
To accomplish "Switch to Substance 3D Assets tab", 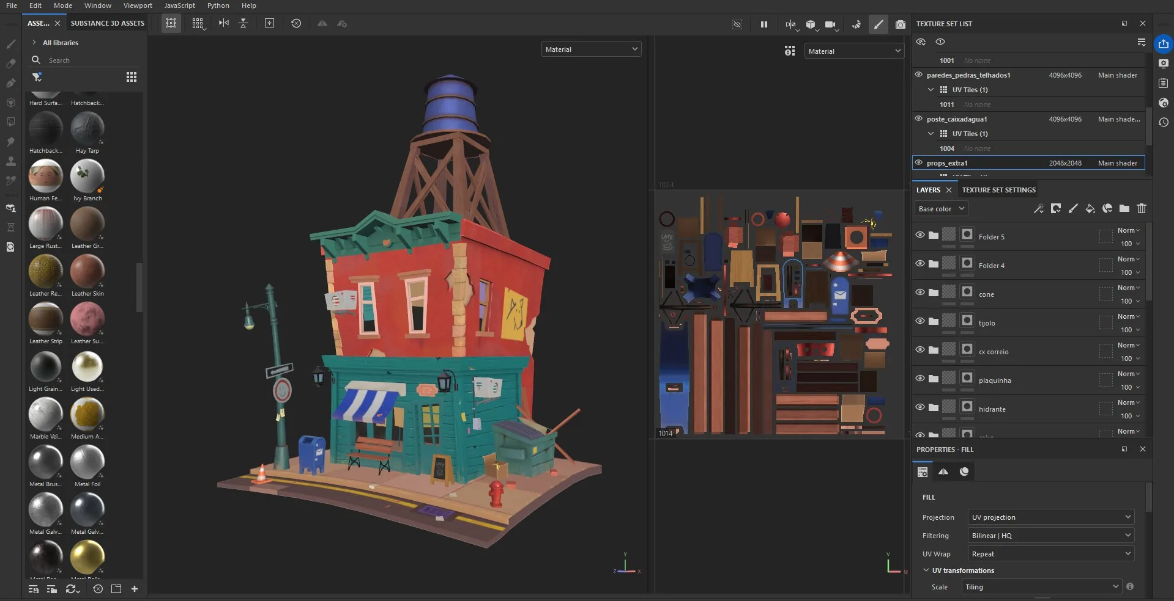I will tap(108, 23).
